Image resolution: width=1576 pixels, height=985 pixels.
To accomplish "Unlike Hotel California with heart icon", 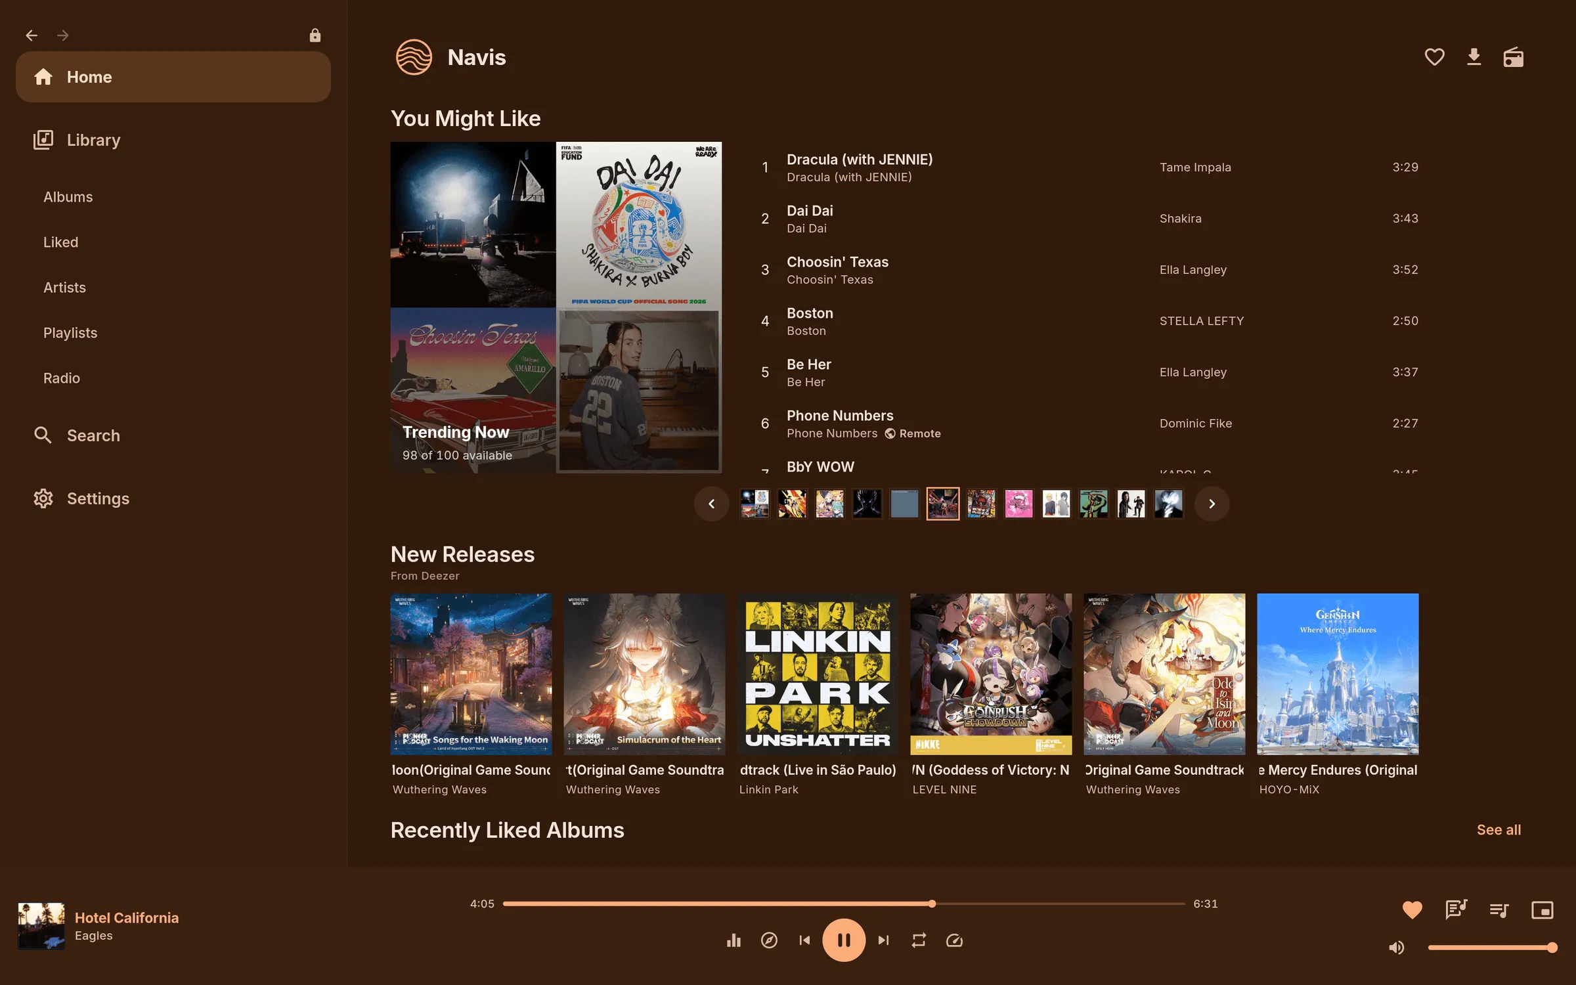I will 1412,909.
